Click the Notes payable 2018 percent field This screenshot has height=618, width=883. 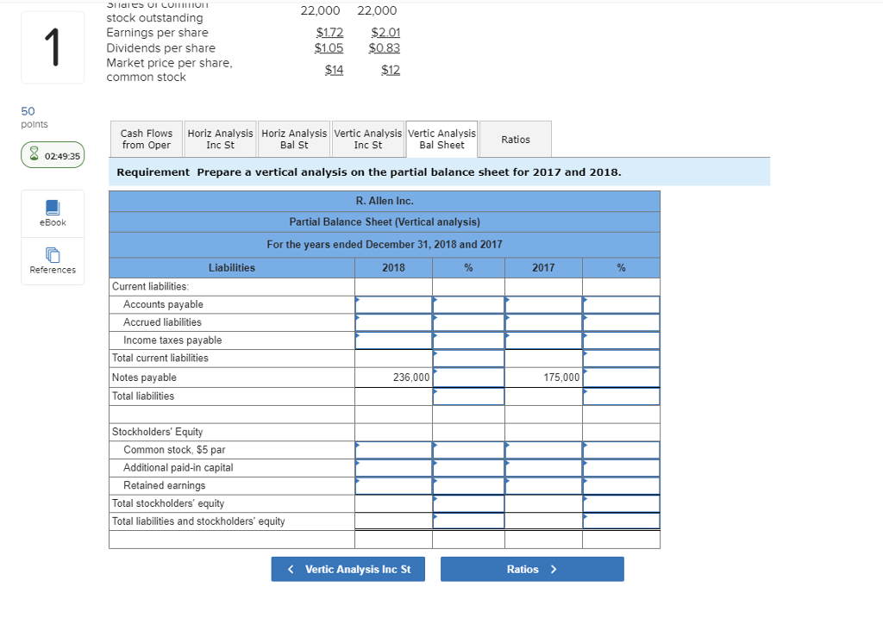(x=468, y=377)
